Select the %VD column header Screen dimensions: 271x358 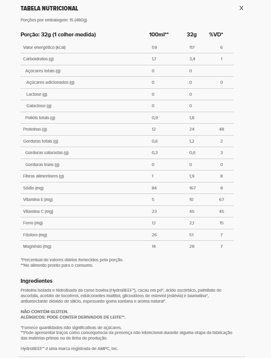(x=216, y=34)
